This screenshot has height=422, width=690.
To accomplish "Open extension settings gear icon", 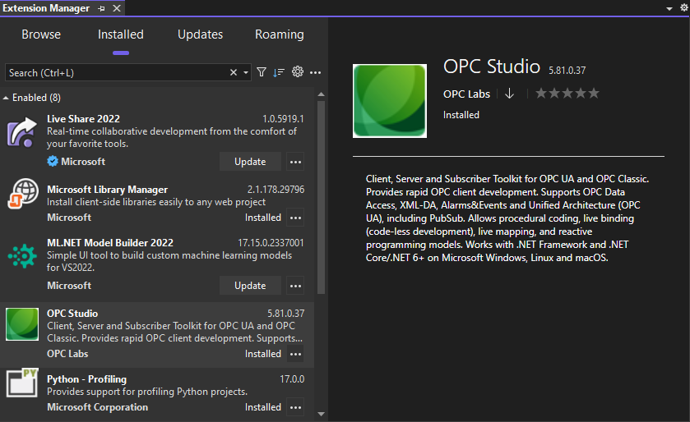I will [298, 72].
